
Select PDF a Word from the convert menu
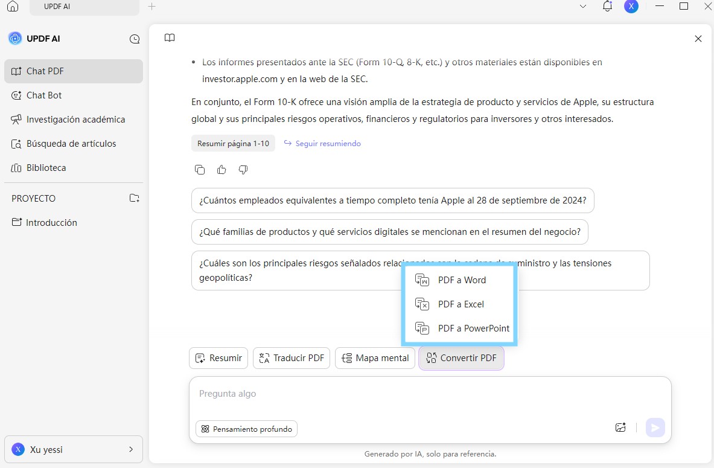(x=462, y=280)
